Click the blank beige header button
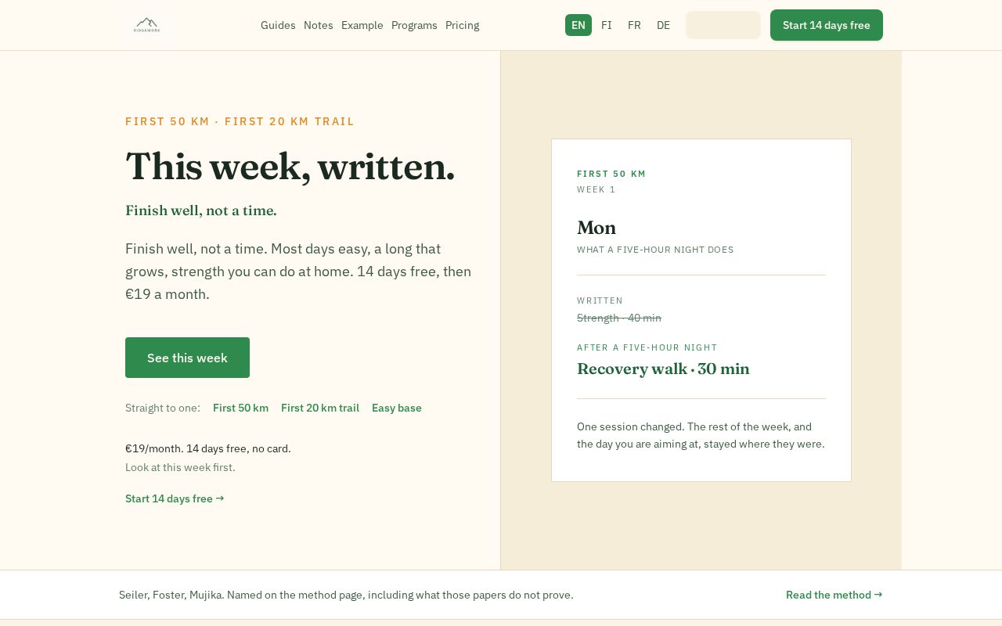1002x626 pixels. pyautogui.click(x=723, y=25)
